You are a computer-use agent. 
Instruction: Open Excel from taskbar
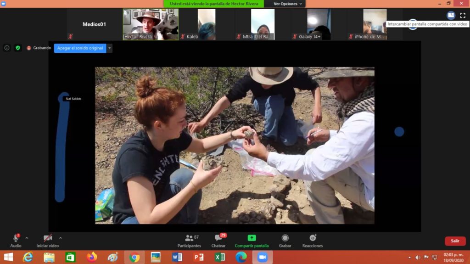click(220, 258)
